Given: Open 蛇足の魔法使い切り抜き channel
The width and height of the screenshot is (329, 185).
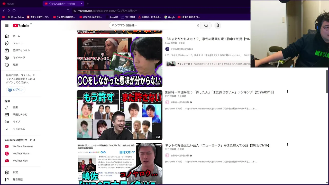Looking at the screenshot, I should coord(182,49).
